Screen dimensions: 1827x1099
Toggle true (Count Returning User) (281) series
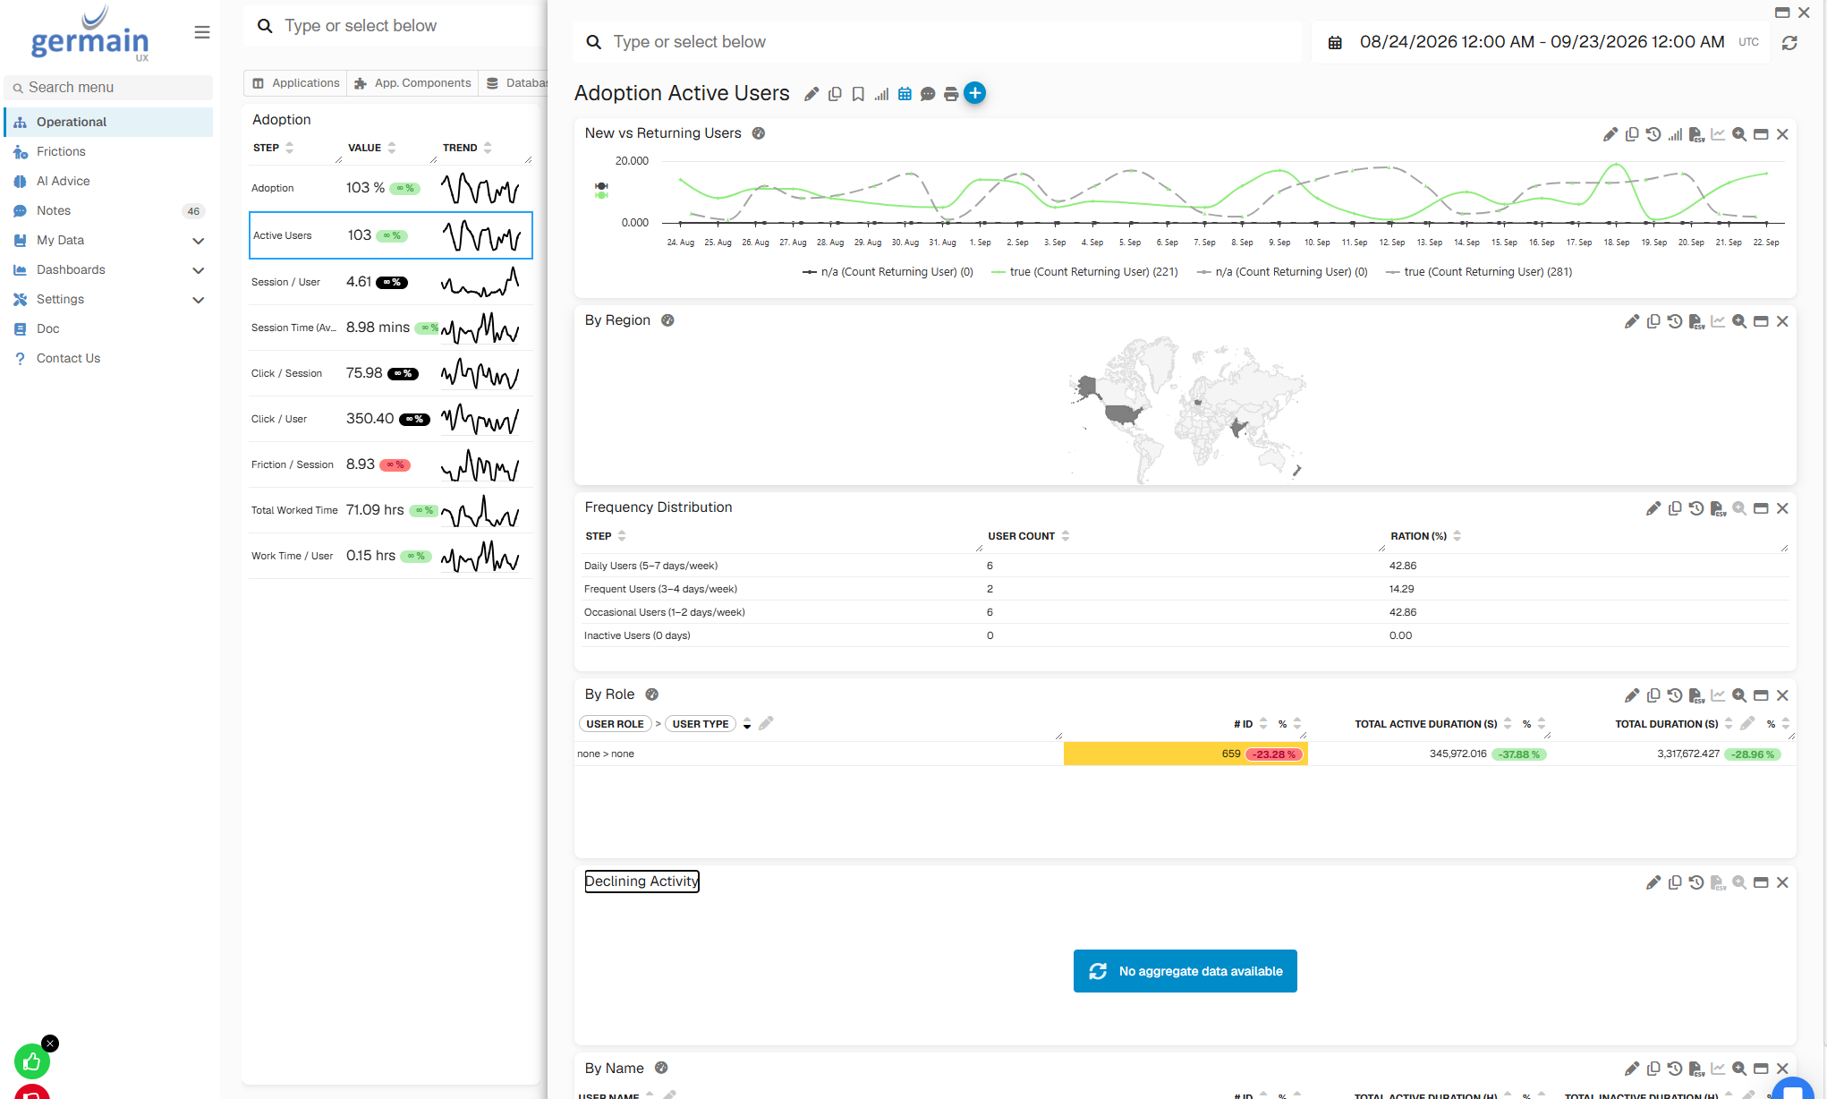click(x=1479, y=272)
